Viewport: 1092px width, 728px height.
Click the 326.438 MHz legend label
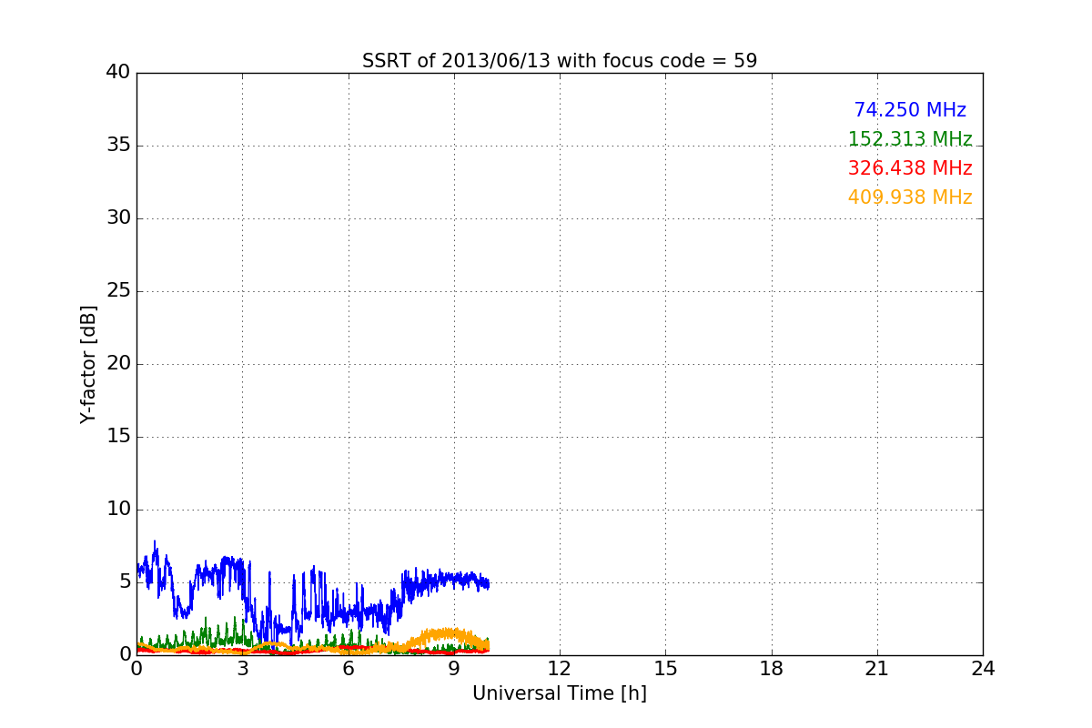[x=910, y=168]
